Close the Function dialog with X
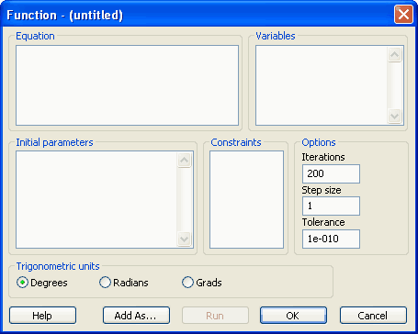Viewport: 418px width, 334px height. [x=403, y=15]
